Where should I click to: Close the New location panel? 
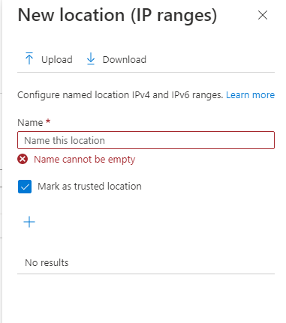263,15
